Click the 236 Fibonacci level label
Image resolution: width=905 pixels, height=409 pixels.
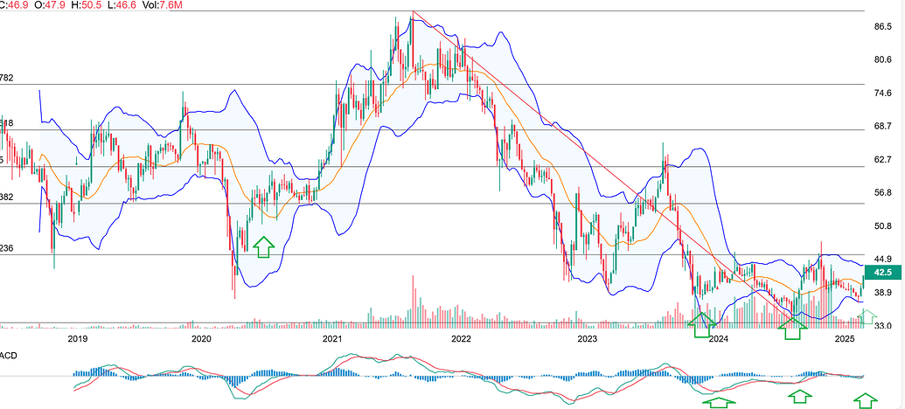tap(6, 248)
